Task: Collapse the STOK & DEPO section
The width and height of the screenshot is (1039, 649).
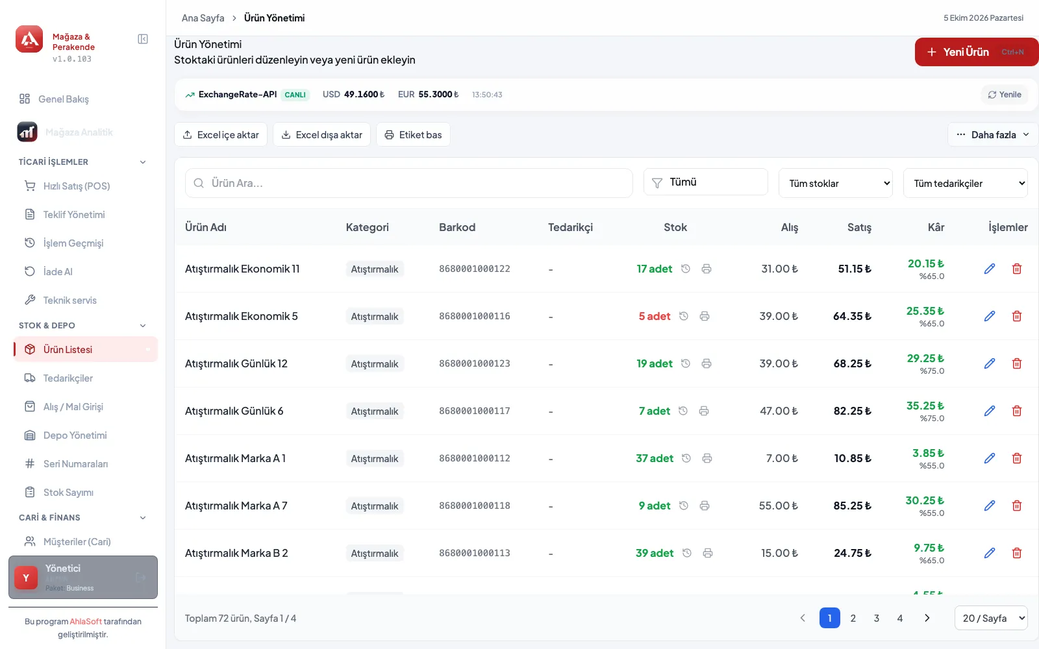Action: pyautogui.click(x=143, y=326)
